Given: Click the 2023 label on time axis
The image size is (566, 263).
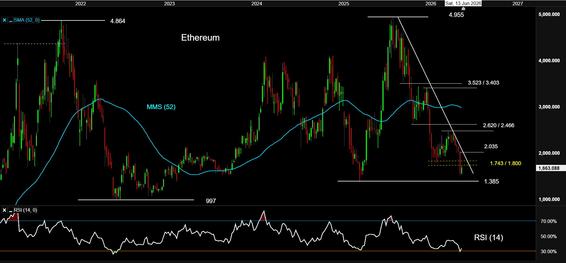Looking at the screenshot, I should 169,4.
